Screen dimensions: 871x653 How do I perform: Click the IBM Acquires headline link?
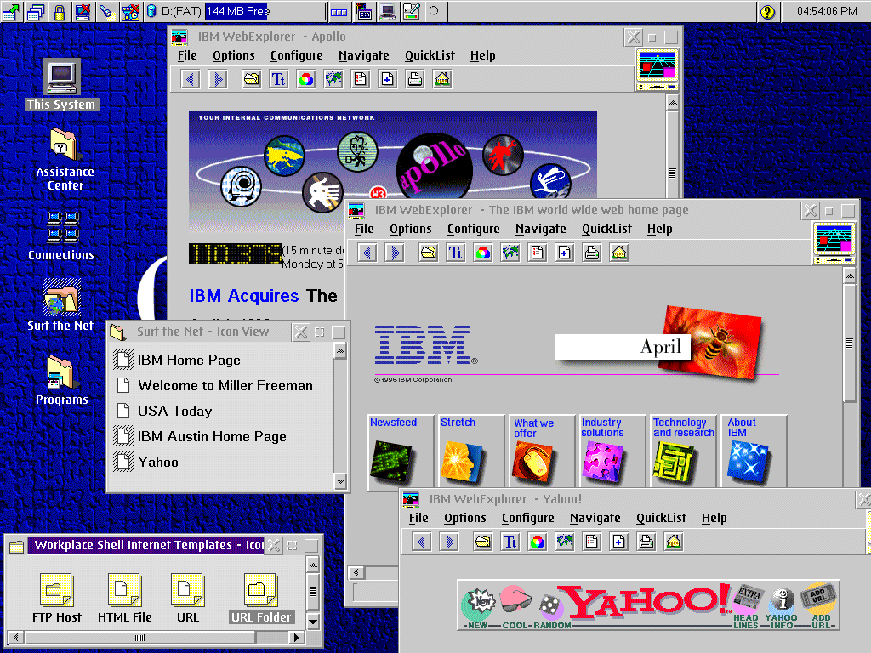click(244, 296)
